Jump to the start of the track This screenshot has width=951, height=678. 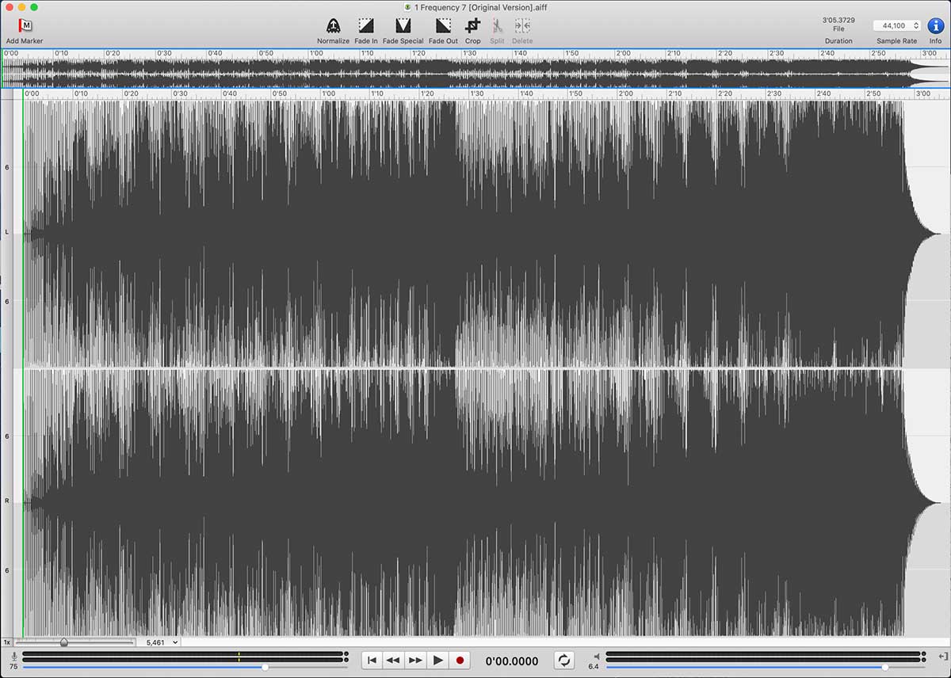point(372,660)
